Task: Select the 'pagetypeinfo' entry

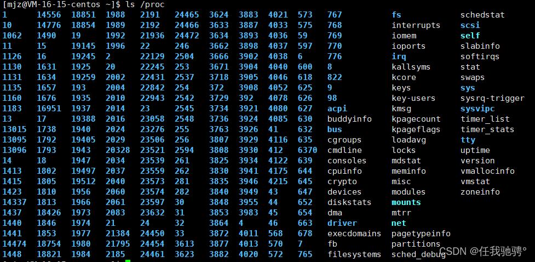Action: click(421, 233)
